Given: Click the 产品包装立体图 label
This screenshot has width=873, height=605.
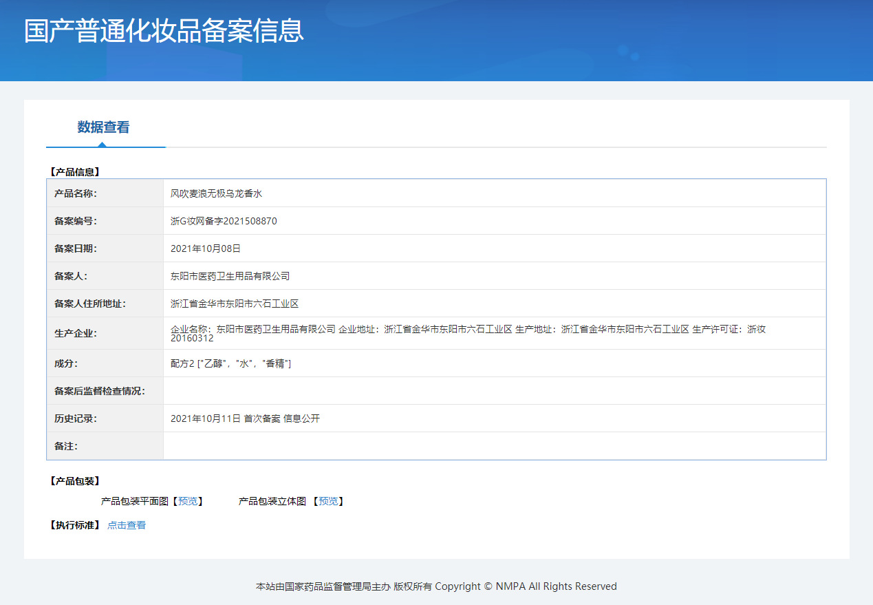Looking at the screenshot, I should point(272,501).
